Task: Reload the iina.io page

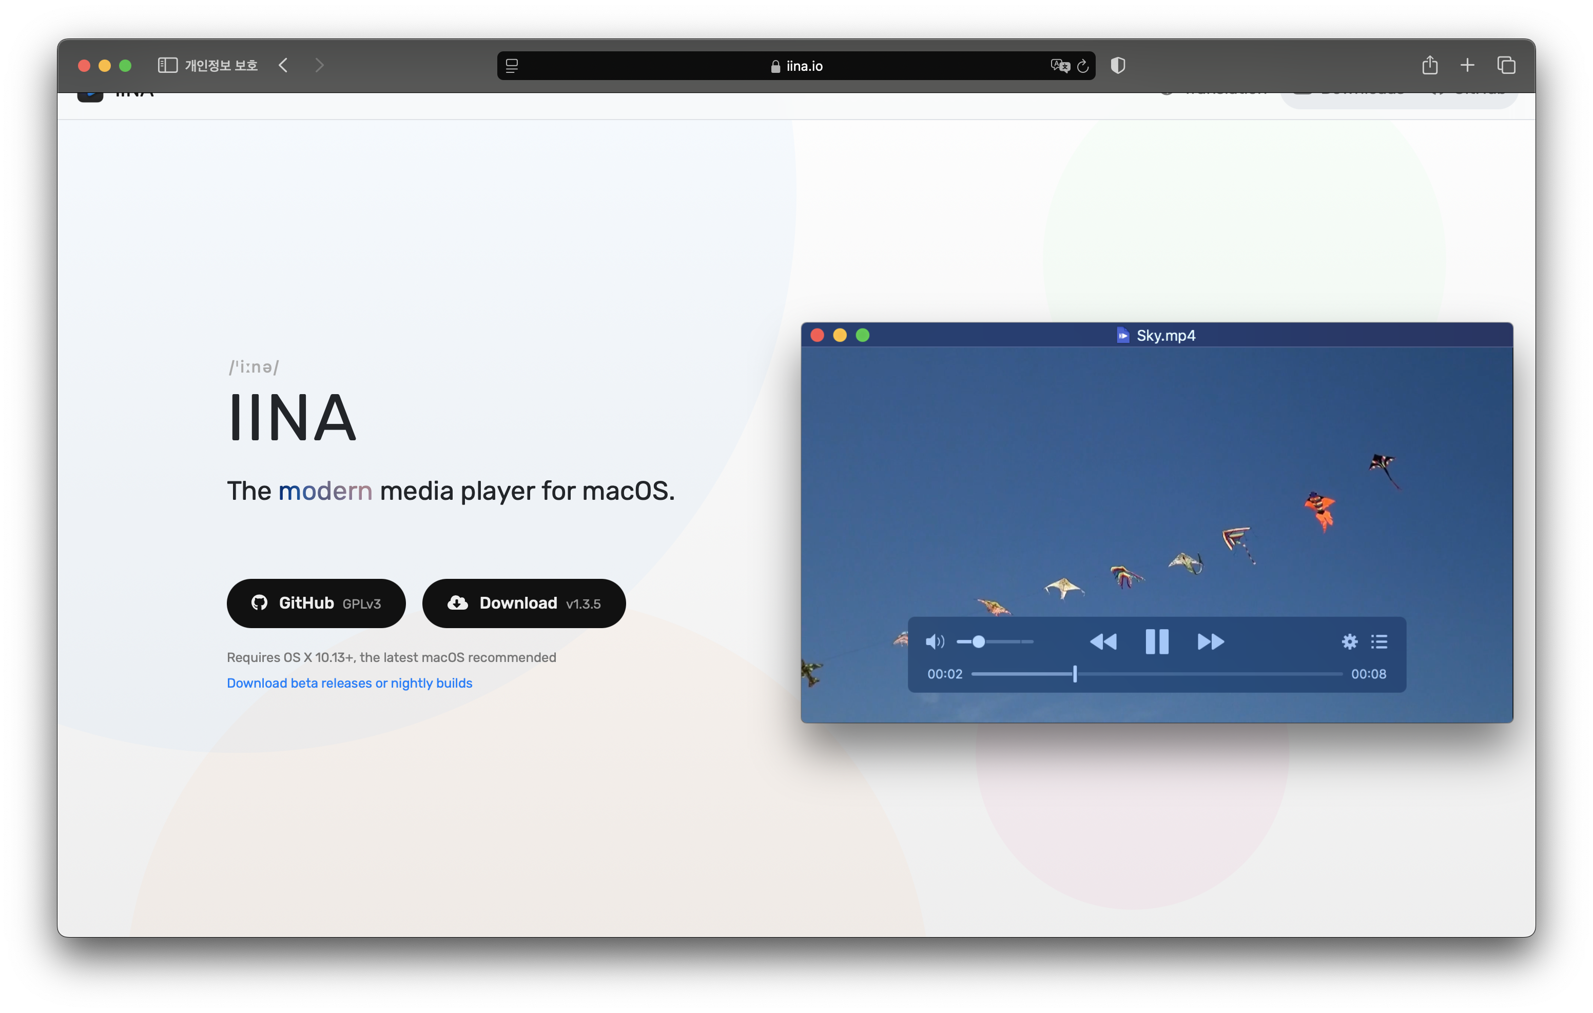Action: click(1083, 66)
